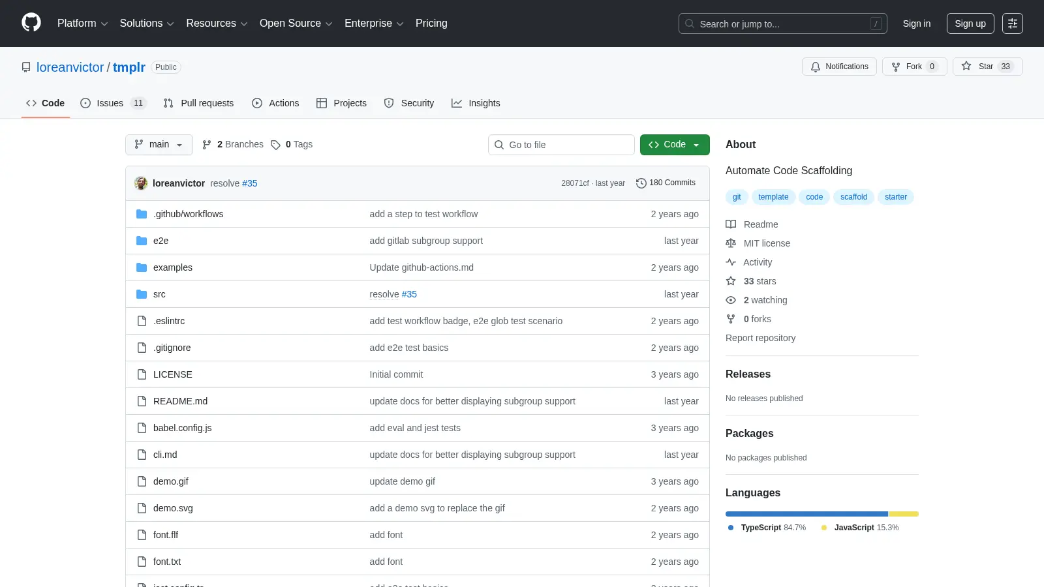Open the .github/workflows folder icon
The width and height of the screenshot is (1044, 587).
coord(142,214)
